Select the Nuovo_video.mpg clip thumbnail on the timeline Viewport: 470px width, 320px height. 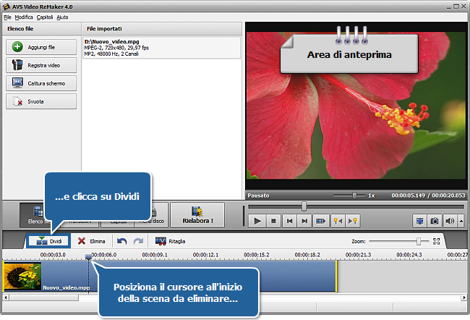(22, 277)
